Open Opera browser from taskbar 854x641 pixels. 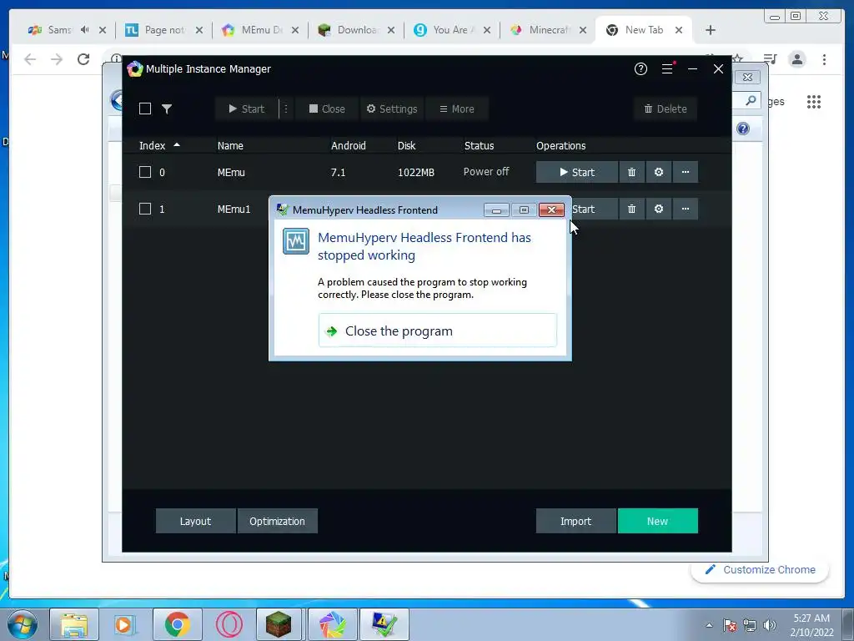229,624
